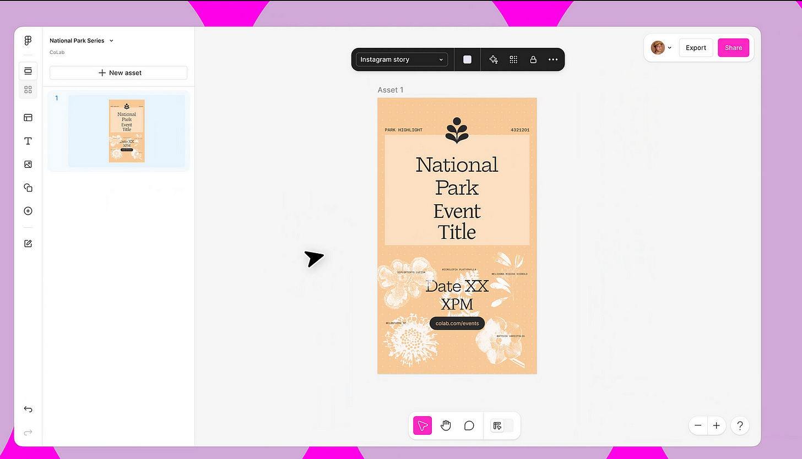Click the asset number 1 in sidebar

56,99
